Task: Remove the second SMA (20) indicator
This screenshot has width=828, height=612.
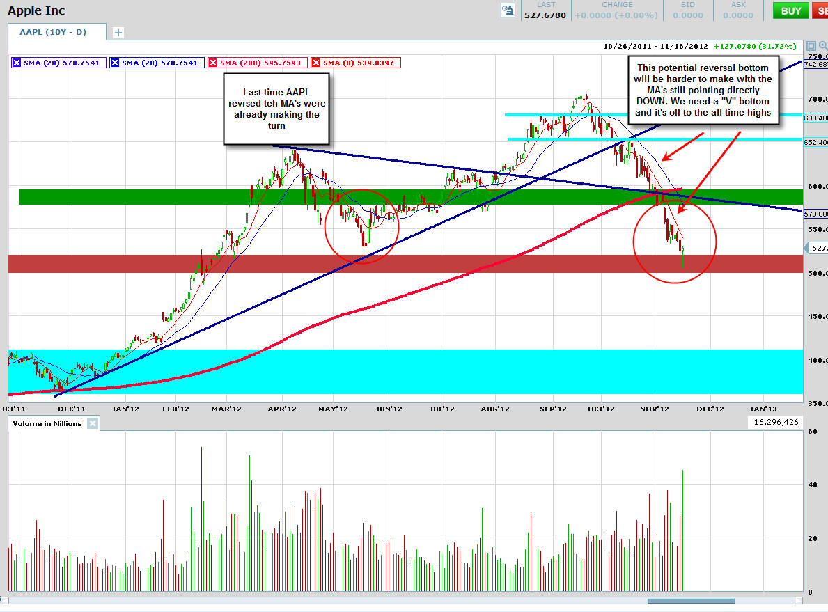Action: click(115, 63)
